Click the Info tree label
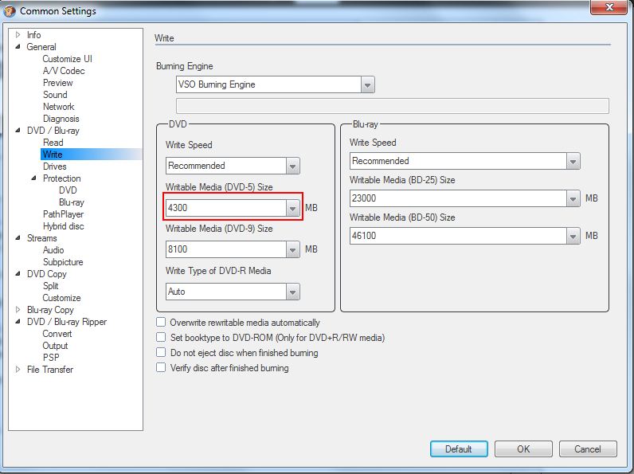The image size is (634, 474). click(x=34, y=35)
